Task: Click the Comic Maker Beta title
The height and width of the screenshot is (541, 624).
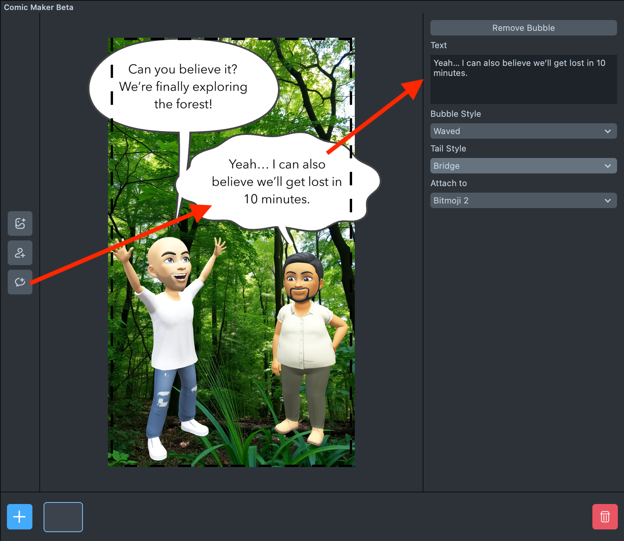Action: click(x=39, y=7)
